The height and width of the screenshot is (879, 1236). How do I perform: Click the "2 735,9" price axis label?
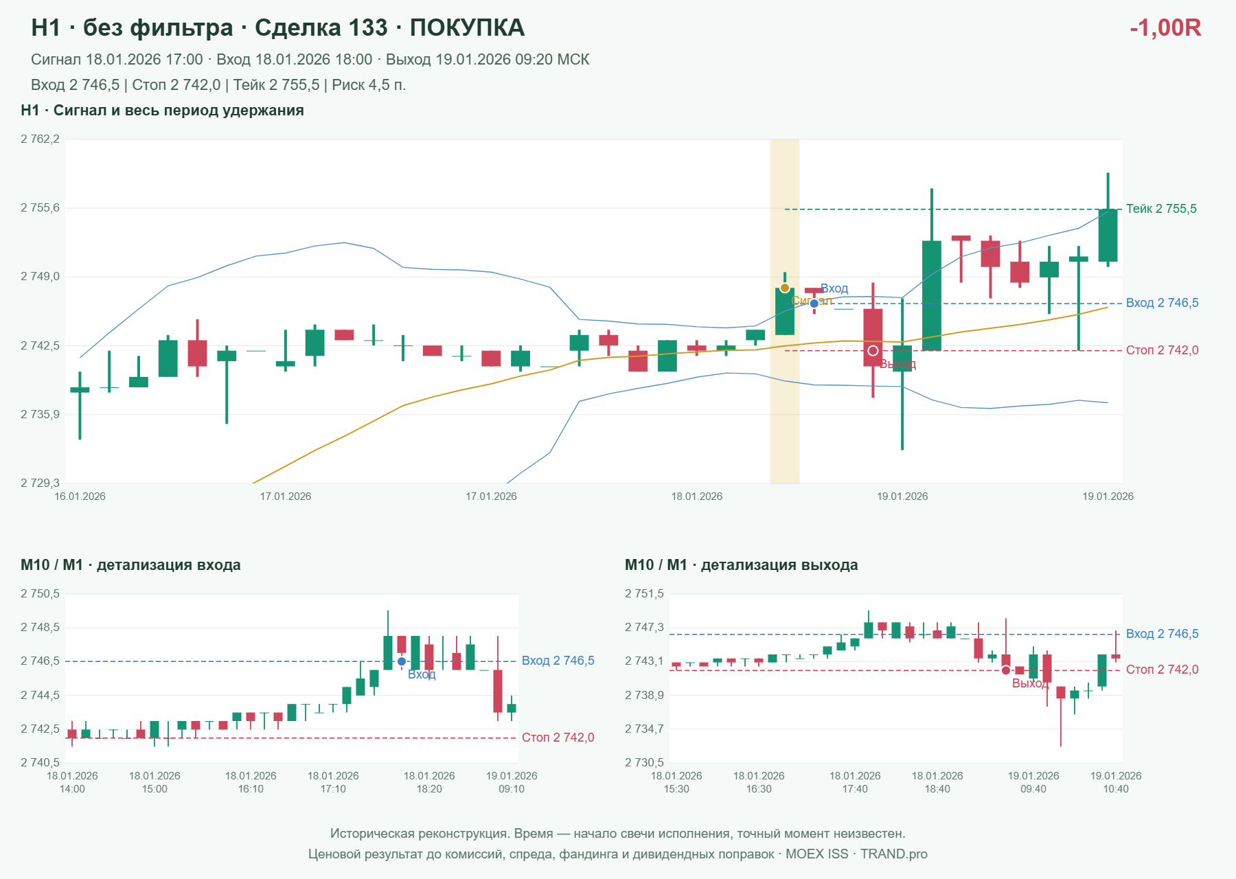pos(41,415)
